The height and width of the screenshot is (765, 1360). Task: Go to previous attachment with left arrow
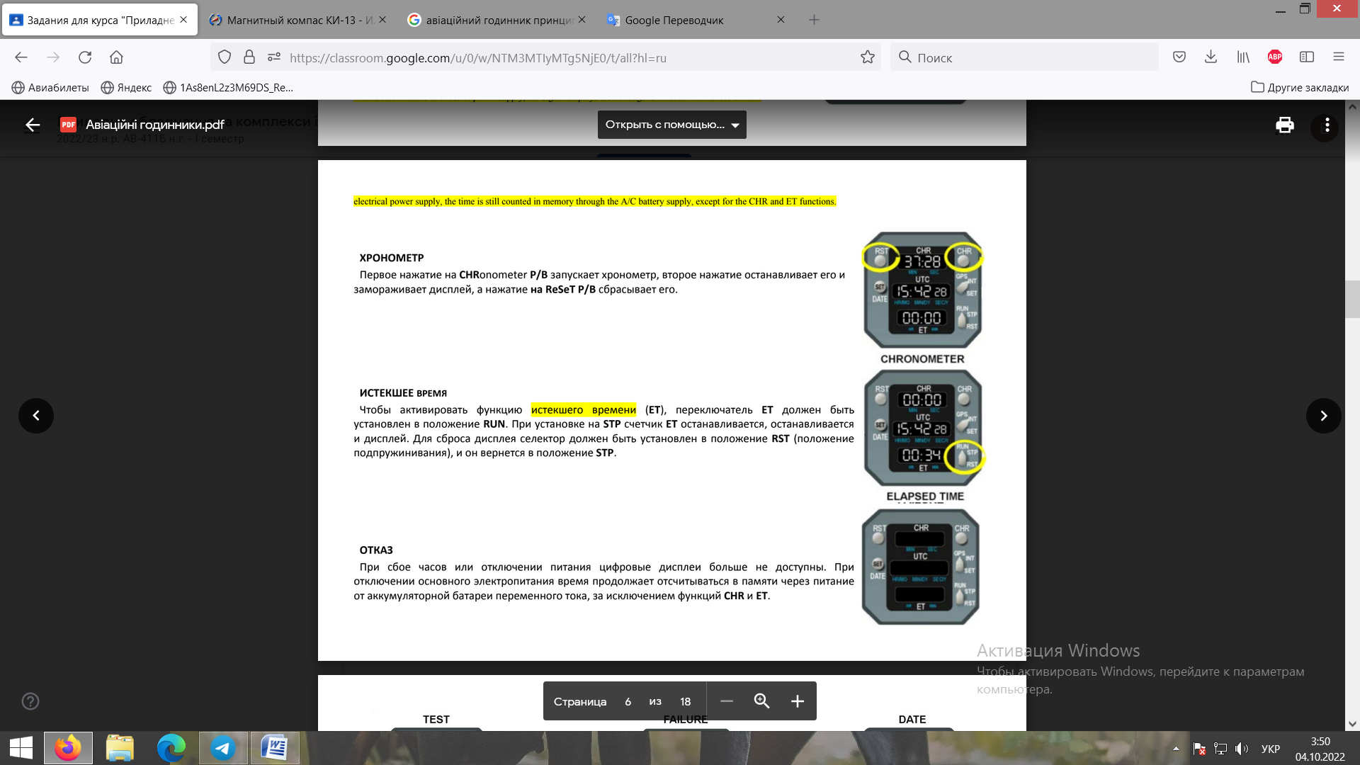click(36, 416)
